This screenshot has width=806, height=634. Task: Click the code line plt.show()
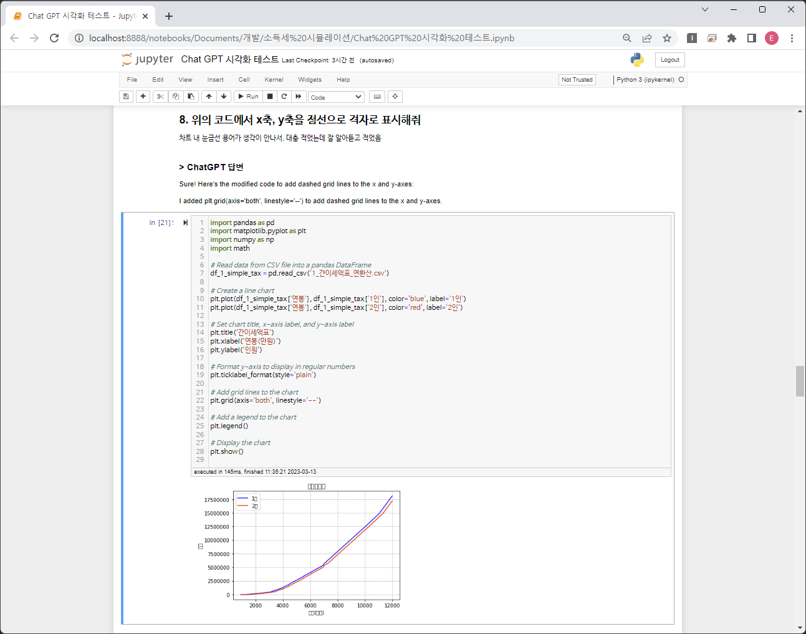click(x=227, y=451)
